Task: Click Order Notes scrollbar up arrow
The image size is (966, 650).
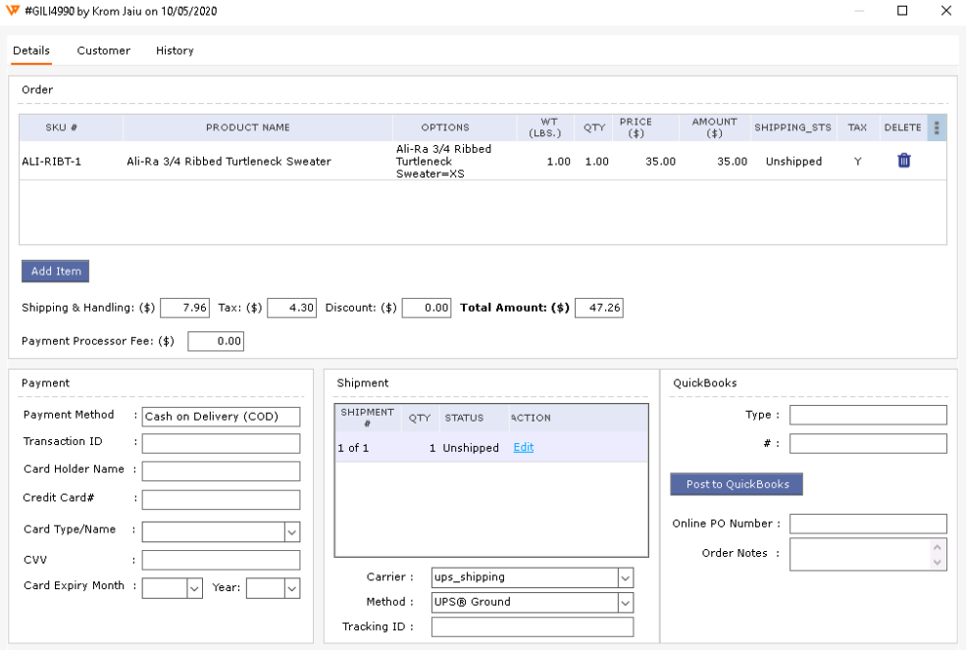Action: (x=937, y=547)
